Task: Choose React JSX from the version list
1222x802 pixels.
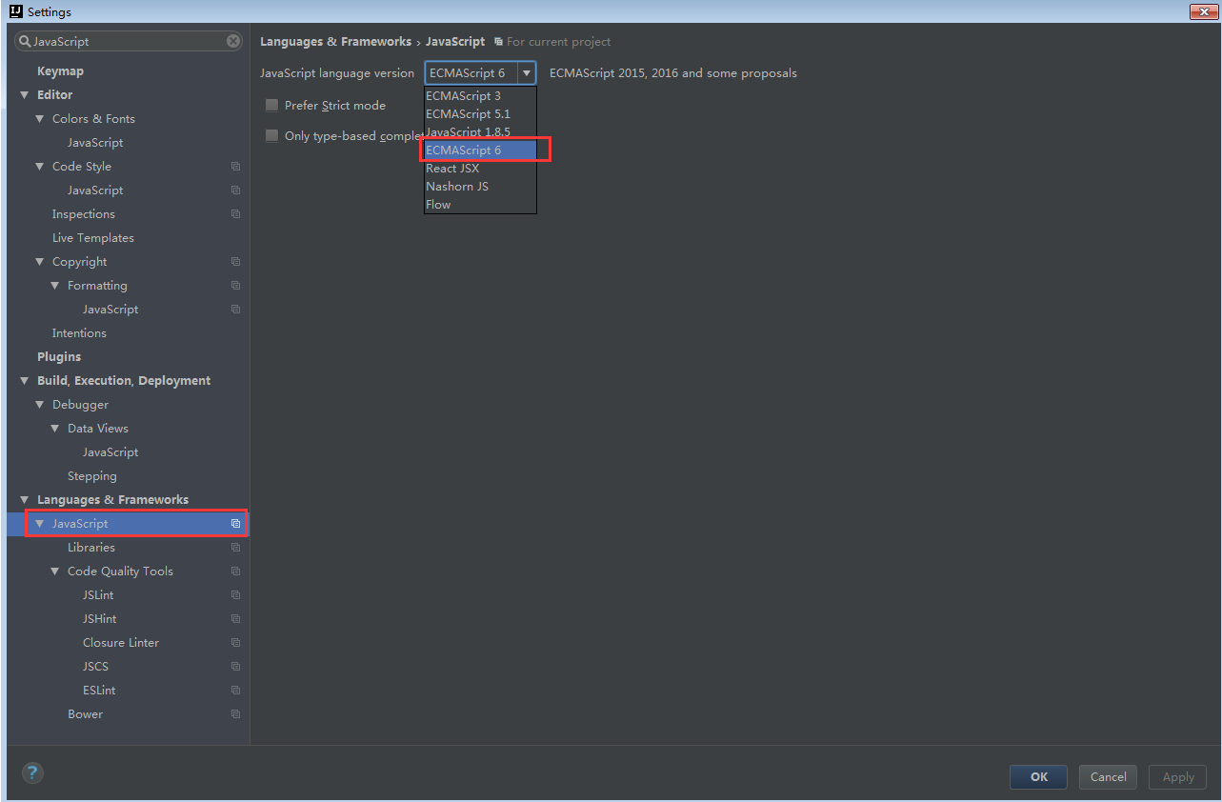Action: click(480, 169)
